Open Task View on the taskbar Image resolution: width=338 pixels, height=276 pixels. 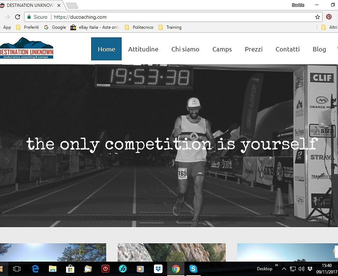pos(17,269)
